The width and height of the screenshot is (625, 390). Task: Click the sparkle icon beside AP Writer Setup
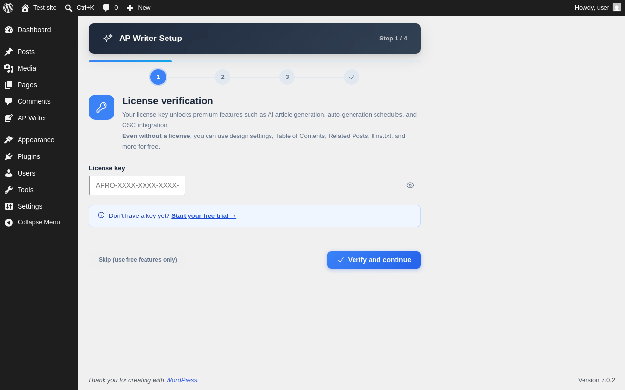pyautogui.click(x=108, y=38)
